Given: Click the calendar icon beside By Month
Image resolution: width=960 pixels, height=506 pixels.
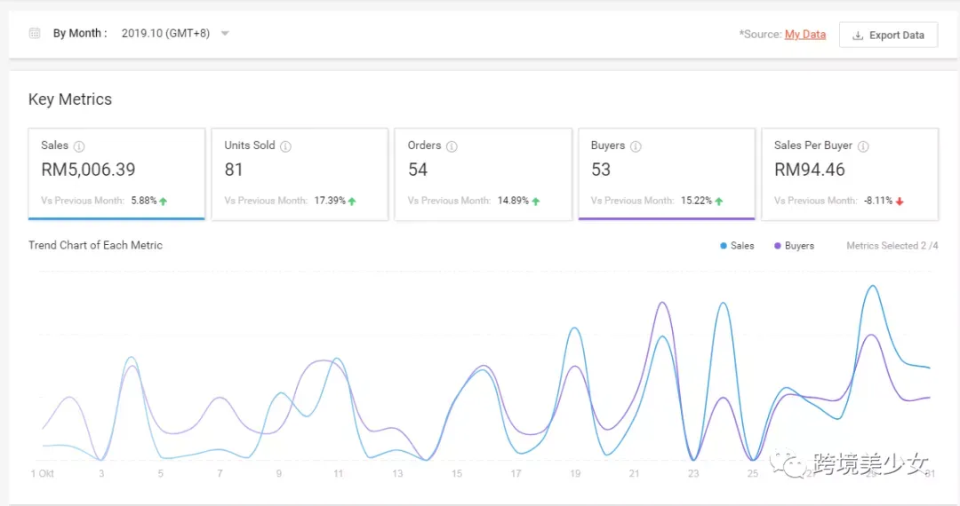Looking at the screenshot, I should 35,33.
